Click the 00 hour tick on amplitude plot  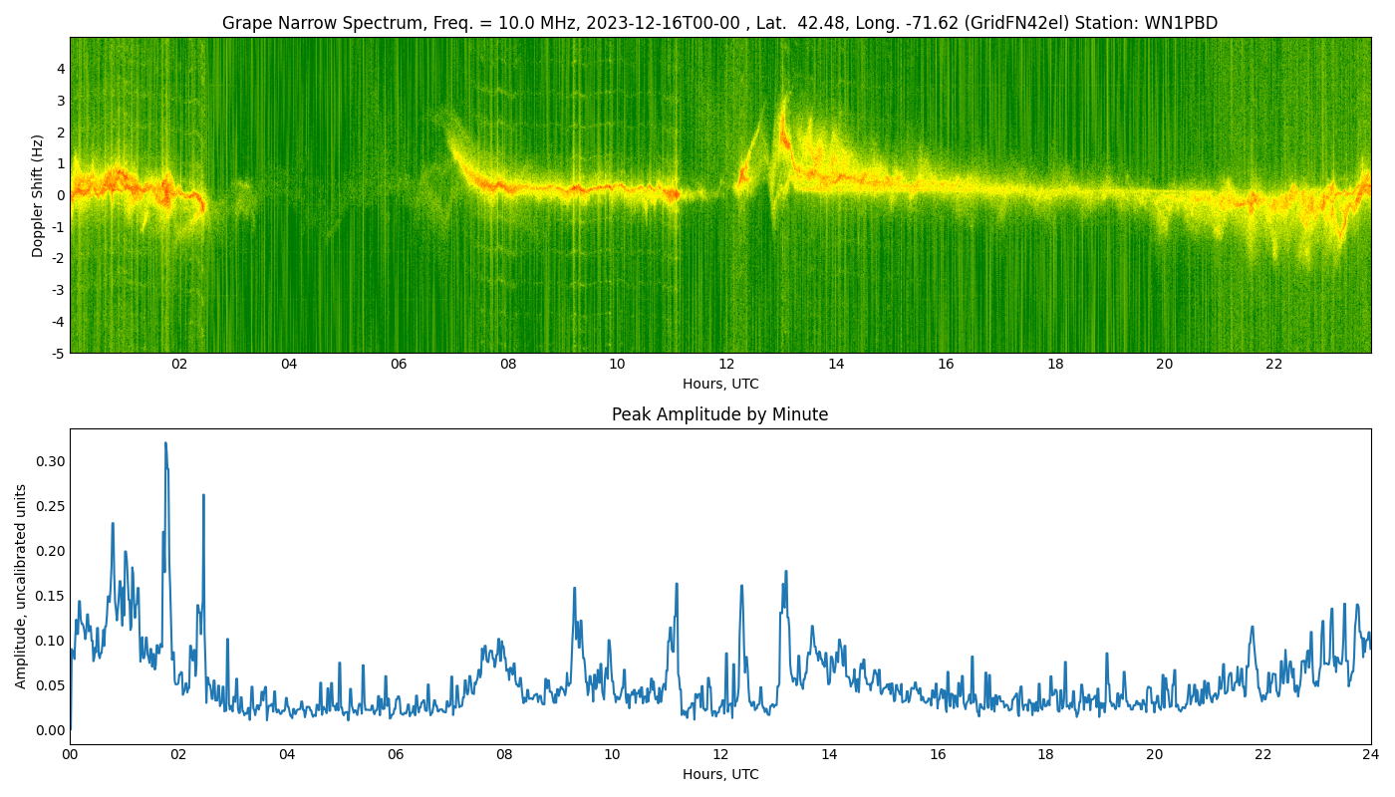[x=70, y=755]
